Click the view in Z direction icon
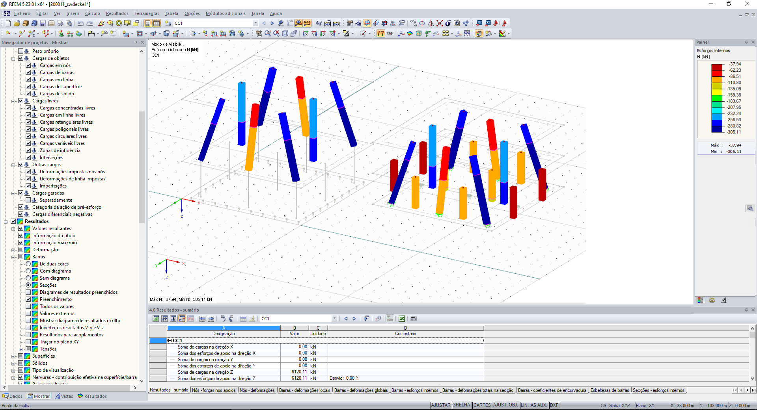Viewport: 757px width, 410px height. [323, 33]
